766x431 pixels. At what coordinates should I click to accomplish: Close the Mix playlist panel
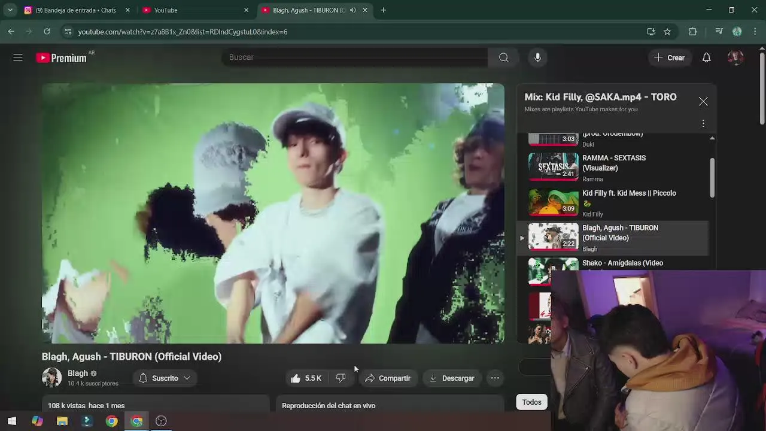tap(703, 102)
